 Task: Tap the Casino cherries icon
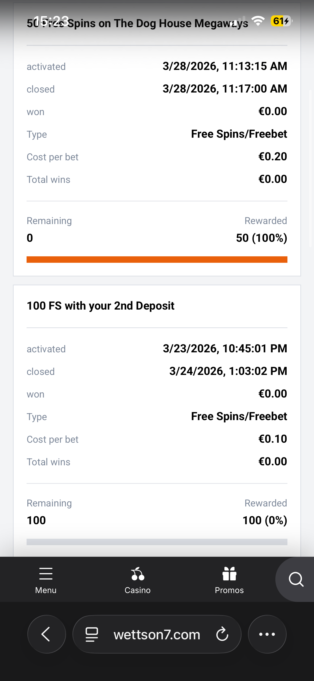(138, 574)
